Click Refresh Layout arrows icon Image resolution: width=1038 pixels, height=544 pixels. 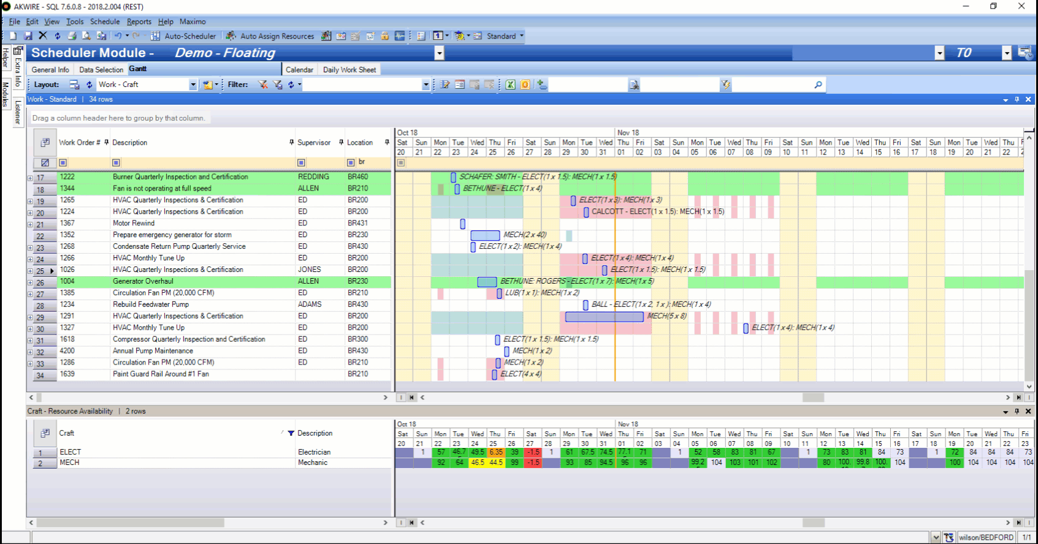(89, 85)
